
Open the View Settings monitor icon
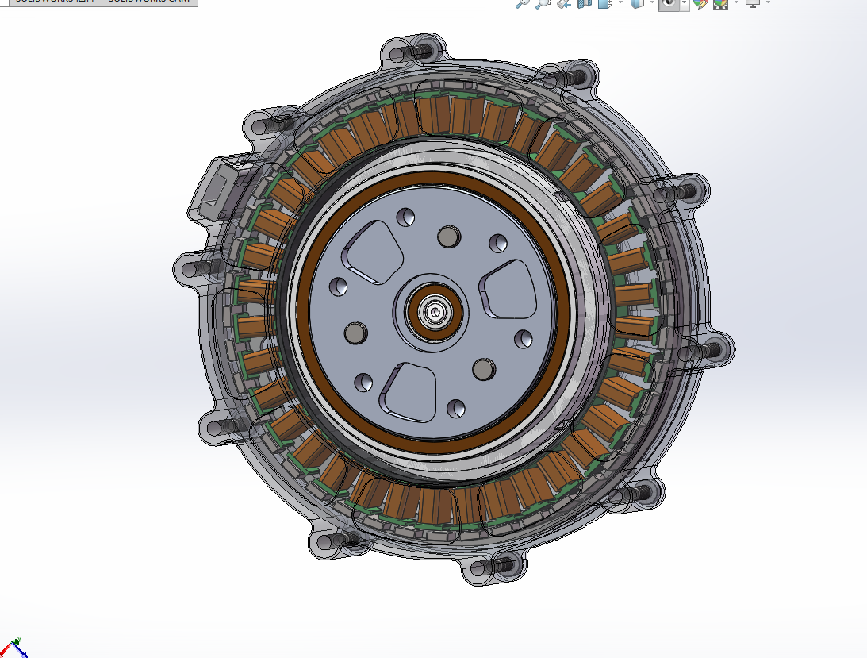[x=753, y=2]
